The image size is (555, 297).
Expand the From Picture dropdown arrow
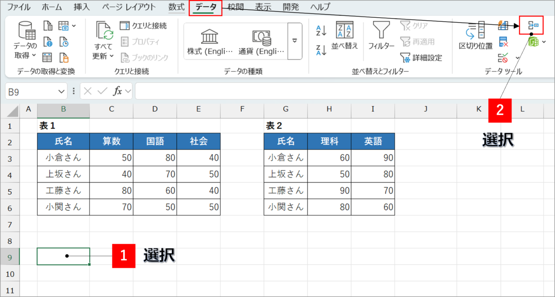pos(74,26)
